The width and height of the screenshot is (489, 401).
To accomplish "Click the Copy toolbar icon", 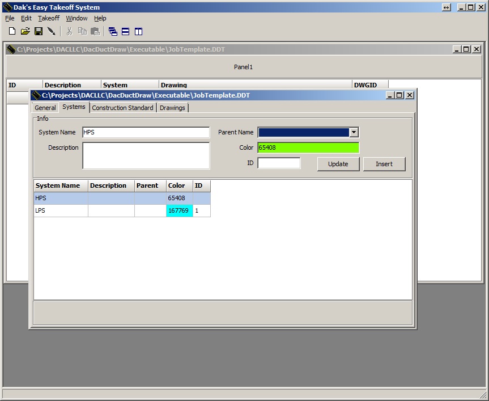I will pos(82,31).
